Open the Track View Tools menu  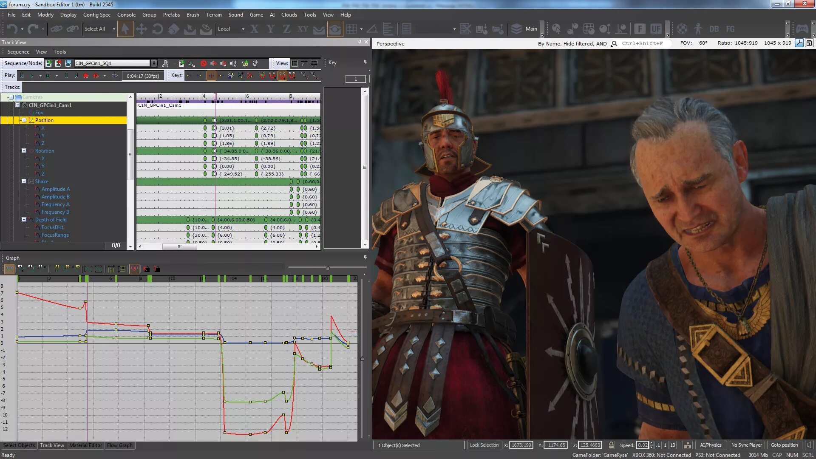pos(59,52)
